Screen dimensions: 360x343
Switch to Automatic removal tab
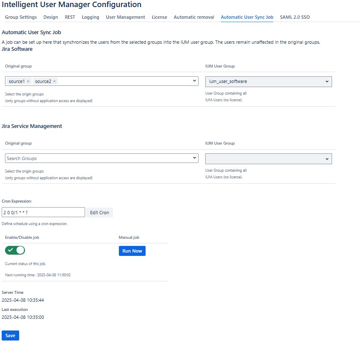tap(194, 17)
